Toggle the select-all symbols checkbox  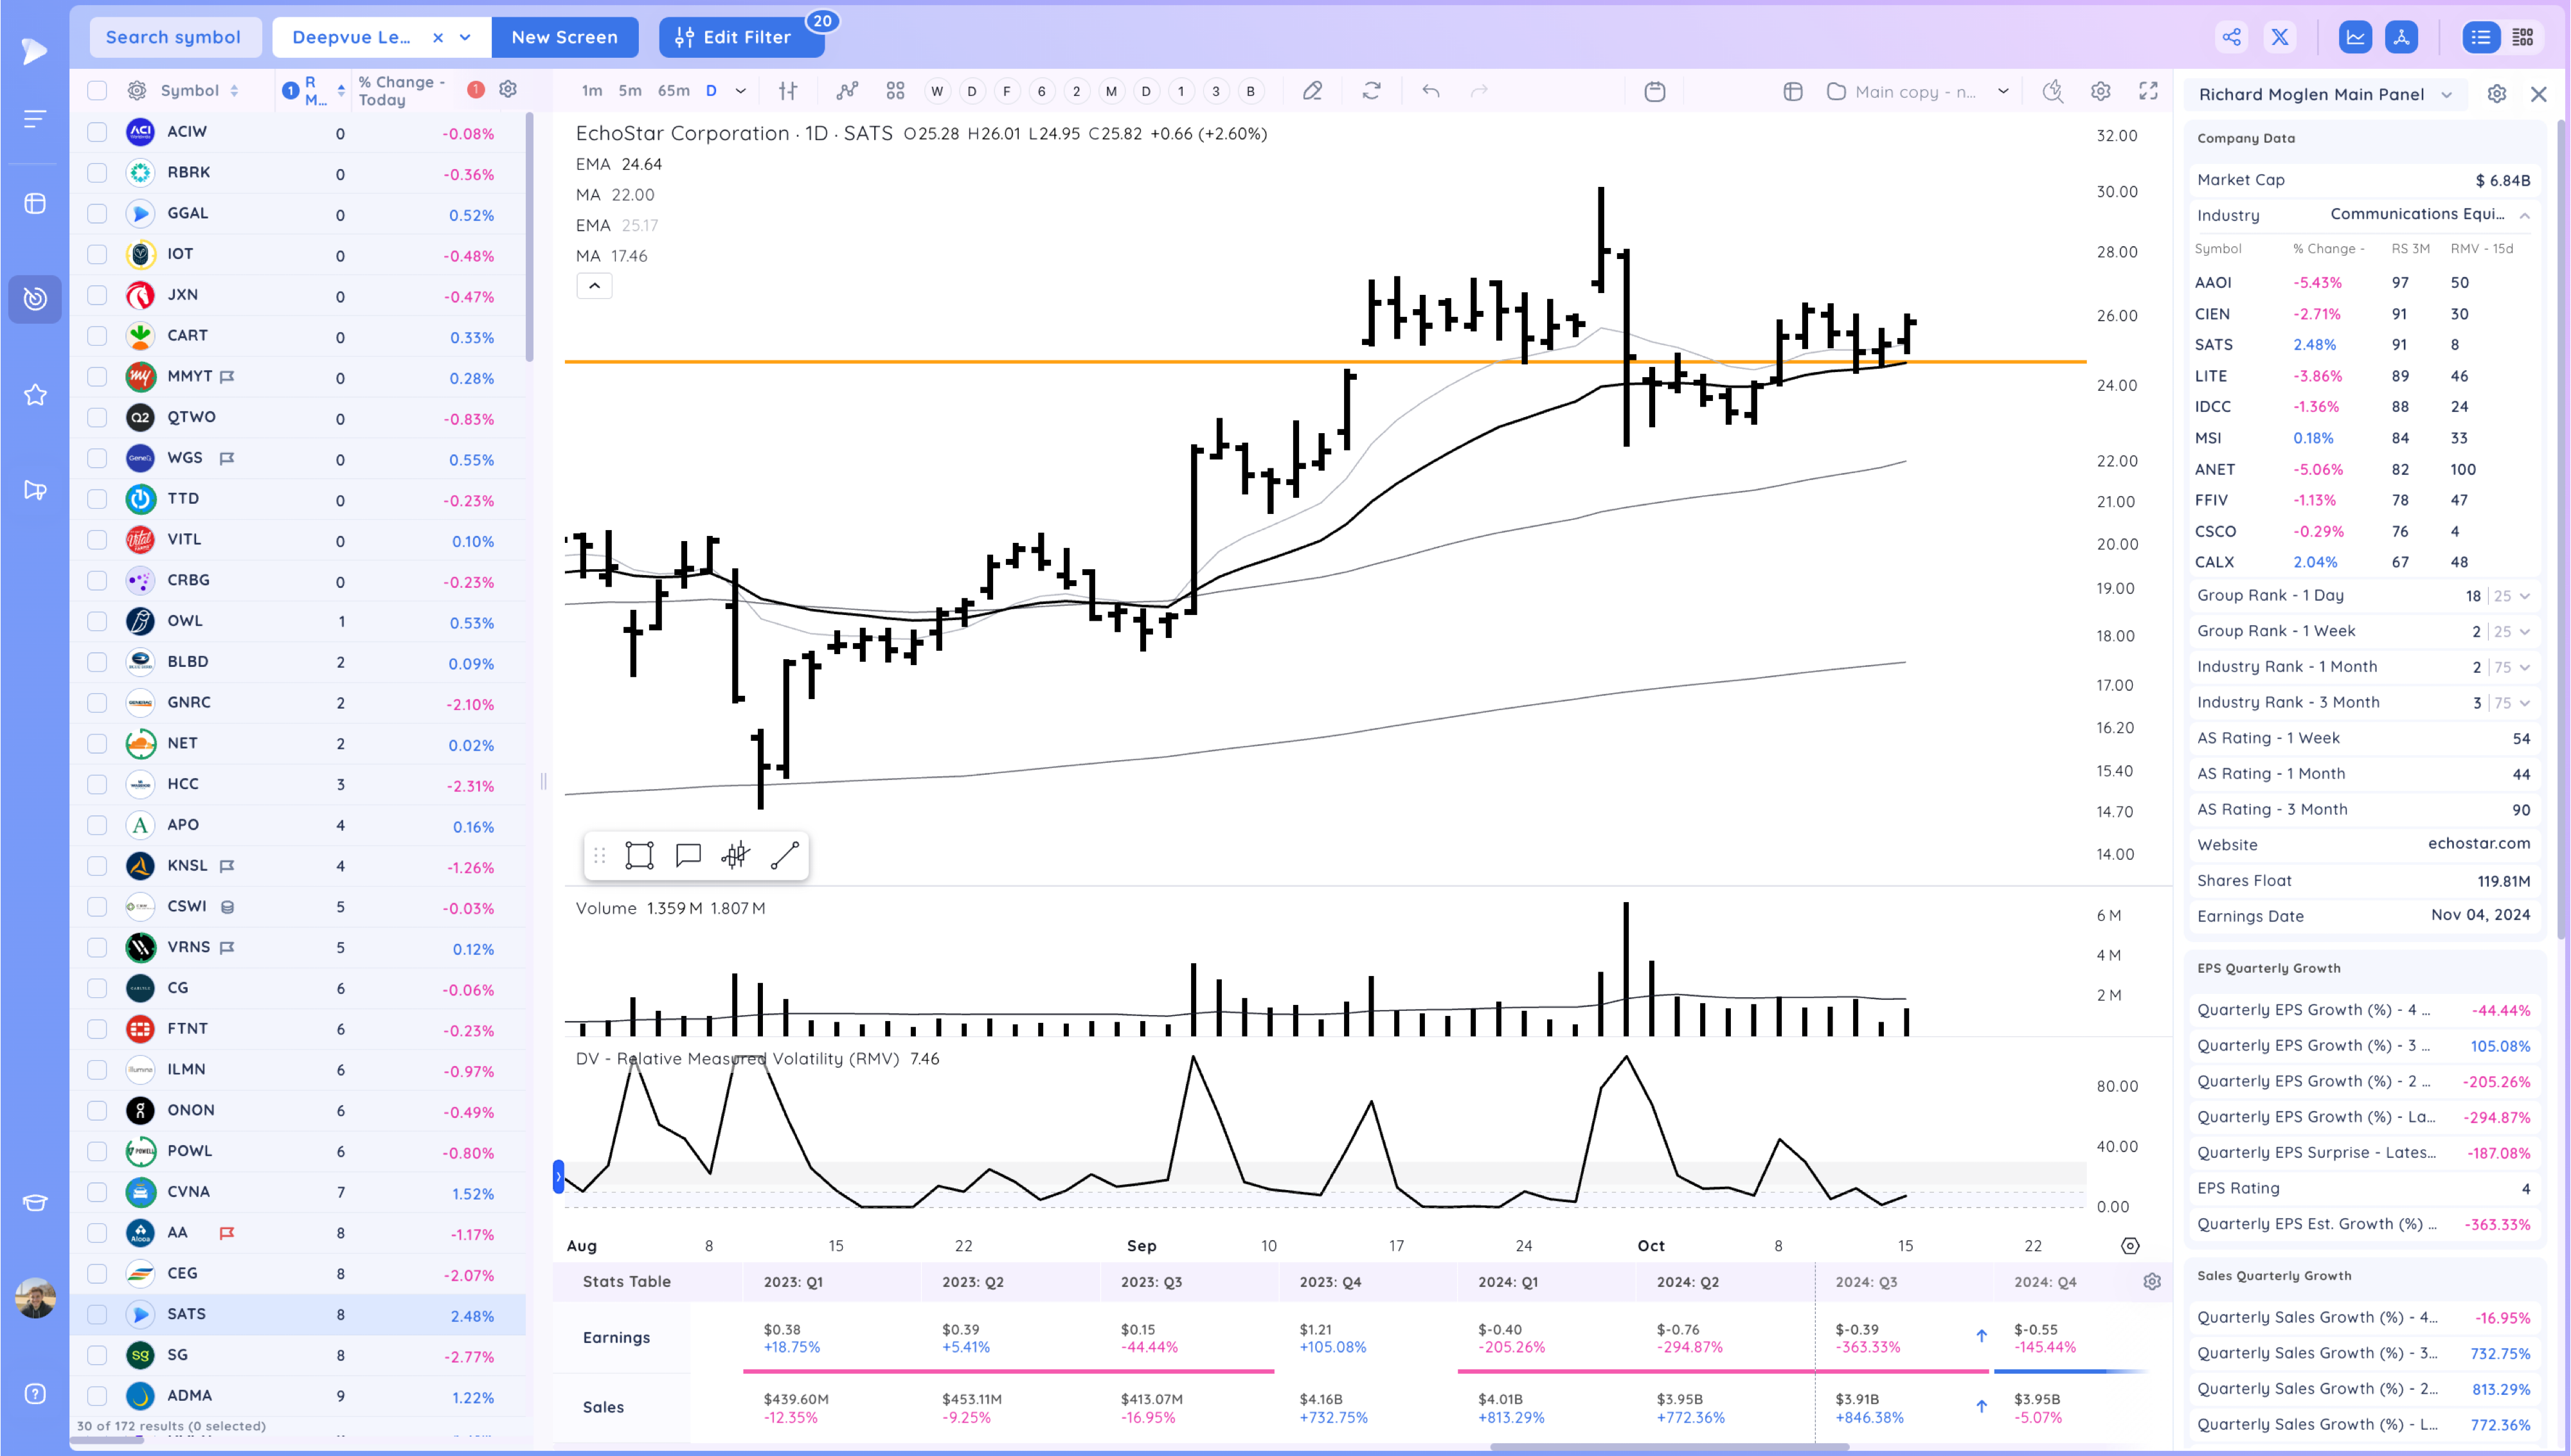[x=97, y=90]
